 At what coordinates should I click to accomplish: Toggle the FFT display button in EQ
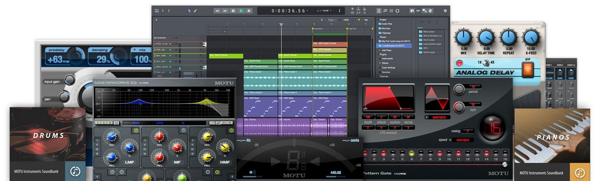coord(224,123)
